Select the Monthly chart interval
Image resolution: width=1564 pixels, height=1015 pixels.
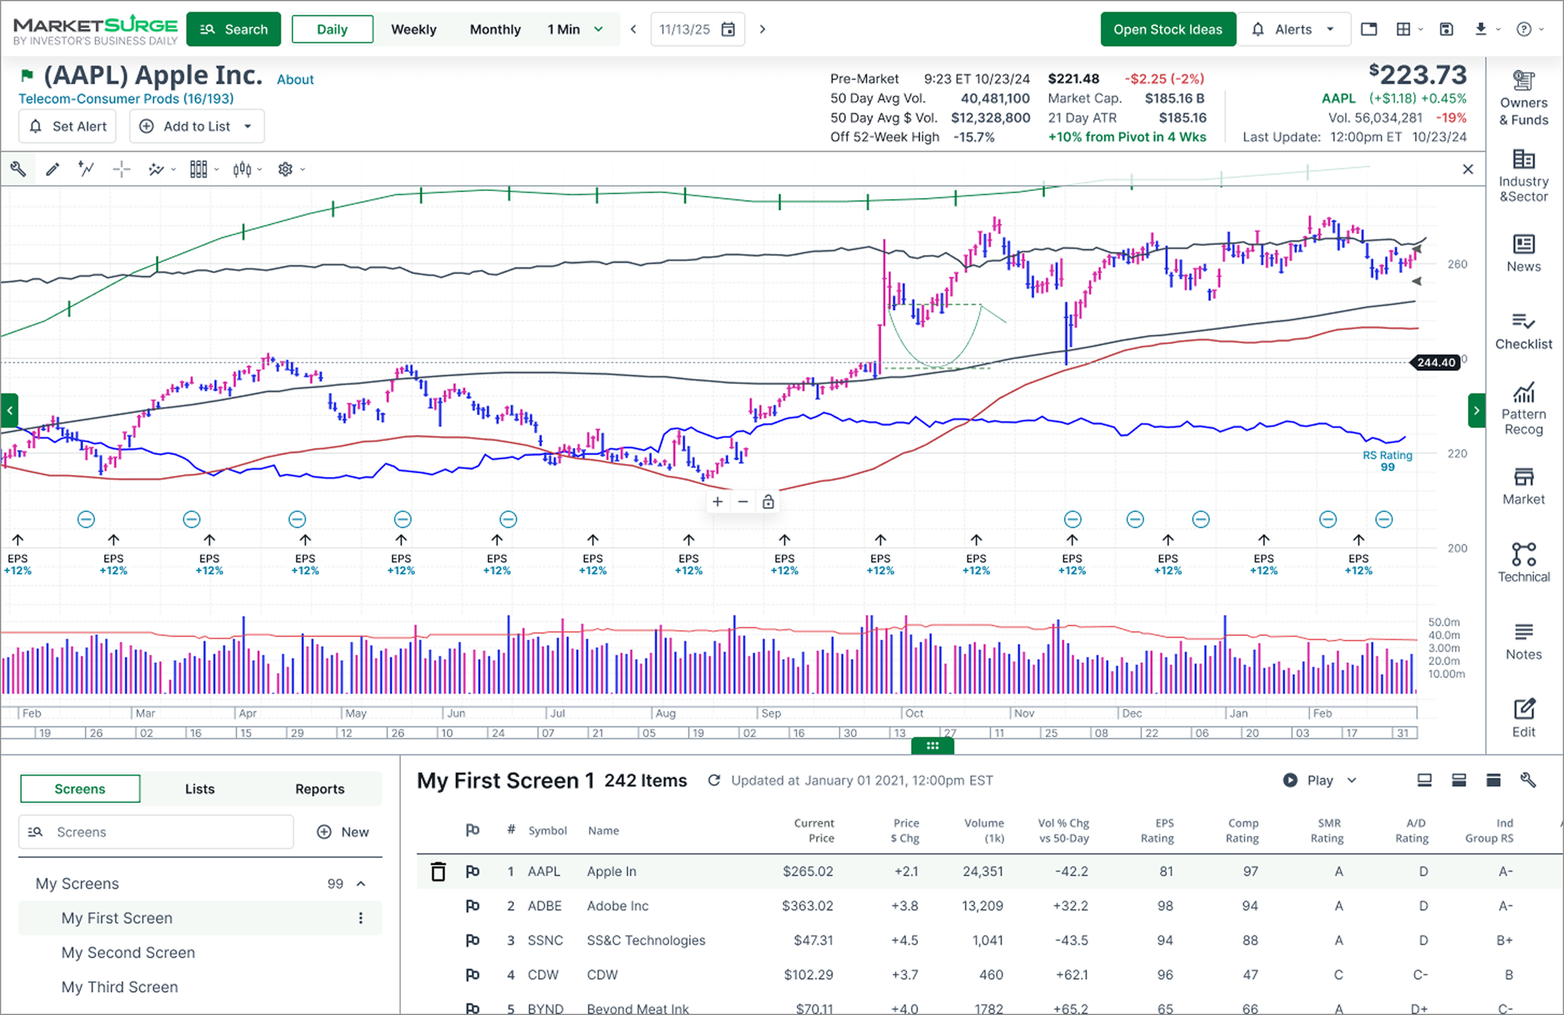495,29
